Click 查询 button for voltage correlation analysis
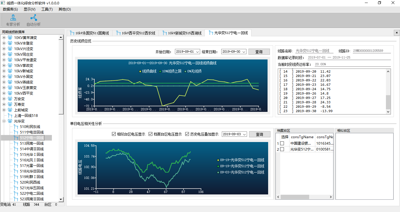400x212 pixels. coord(260,134)
